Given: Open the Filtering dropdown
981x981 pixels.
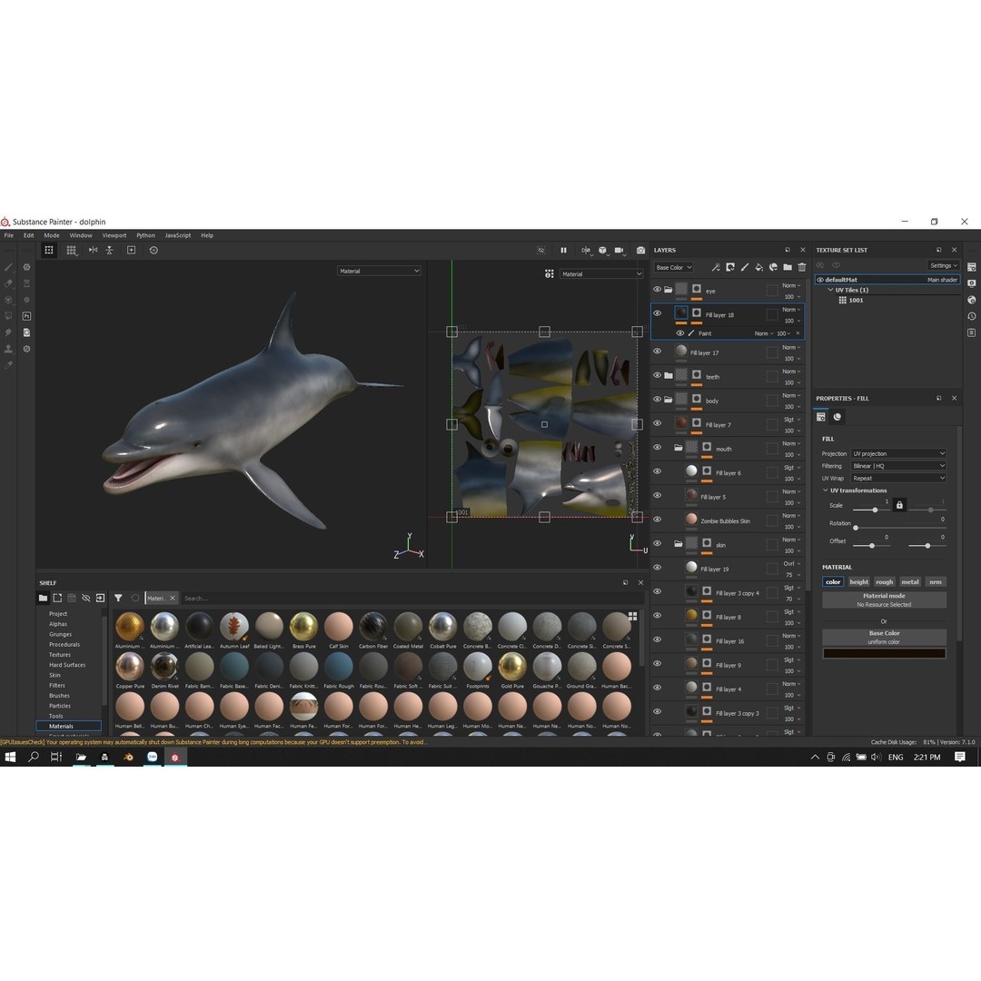Looking at the screenshot, I should pyautogui.click(x=898, y=466).
